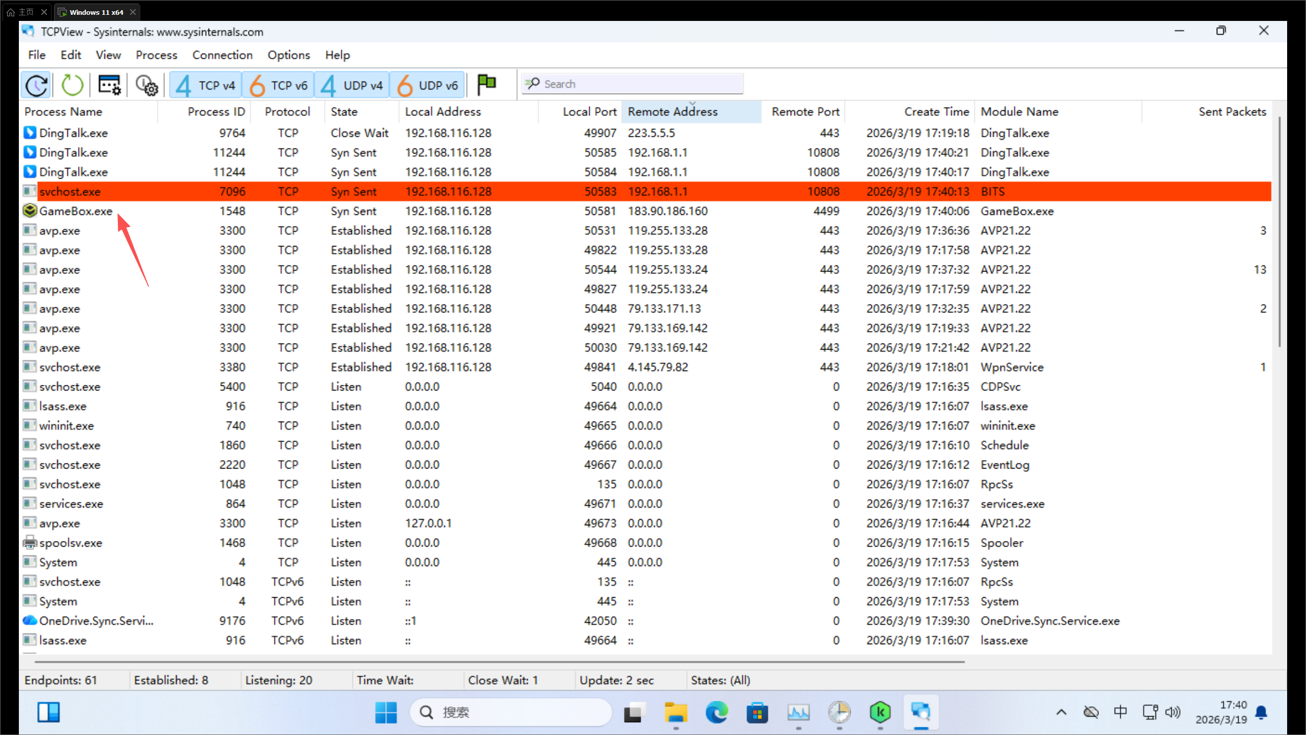Sort by Process ID column header
This screenshot has width=1306, height=735.
pyautogui.click(x=216, y=112)
